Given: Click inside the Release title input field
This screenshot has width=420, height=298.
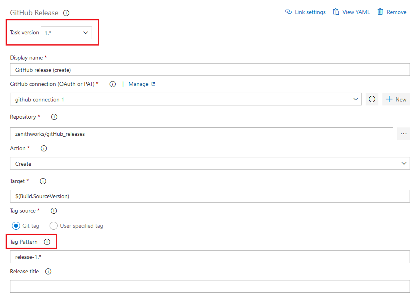Looking at the screenshot, I should tap(210, 286).
